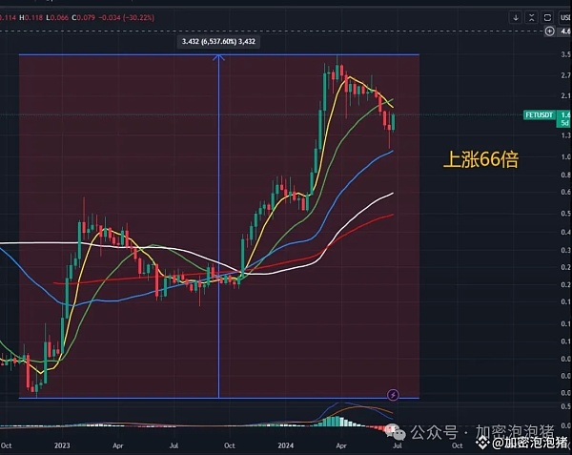
Task: Click the purple lightning bolt event icon
Action: [393, 394]
